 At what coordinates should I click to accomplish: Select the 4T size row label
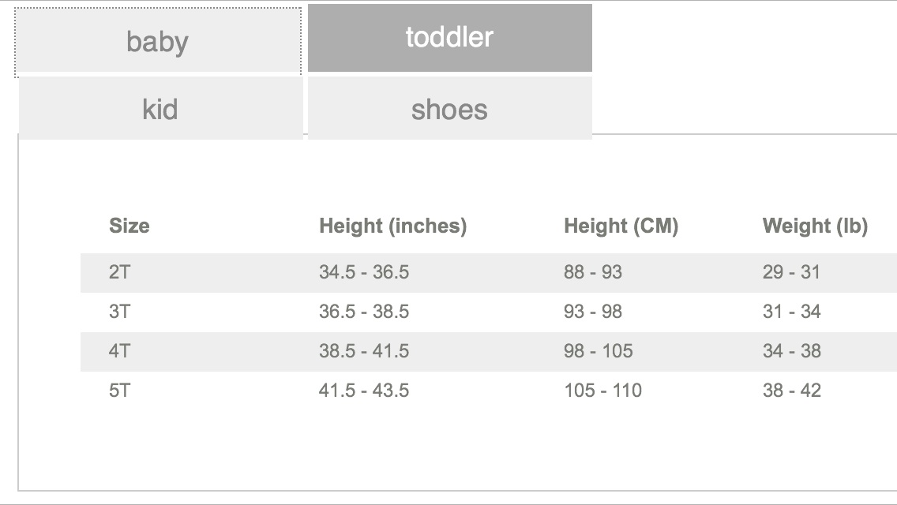coord(119,351)
